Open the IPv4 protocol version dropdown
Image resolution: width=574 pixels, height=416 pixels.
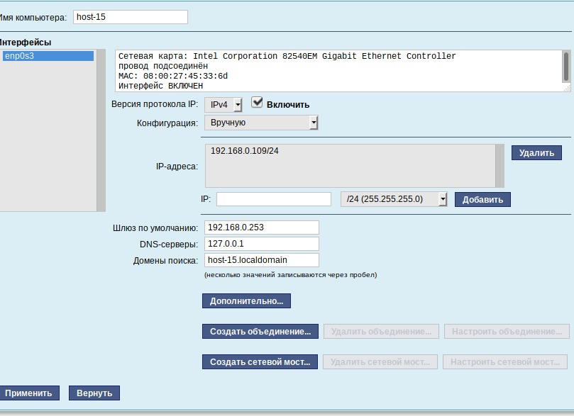(223, 105)
